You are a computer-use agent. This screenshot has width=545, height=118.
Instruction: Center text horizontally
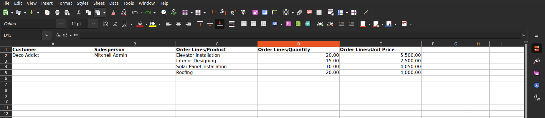[x=178, y=24]
